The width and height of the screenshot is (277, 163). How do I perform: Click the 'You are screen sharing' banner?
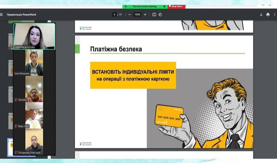pos(144,6)
